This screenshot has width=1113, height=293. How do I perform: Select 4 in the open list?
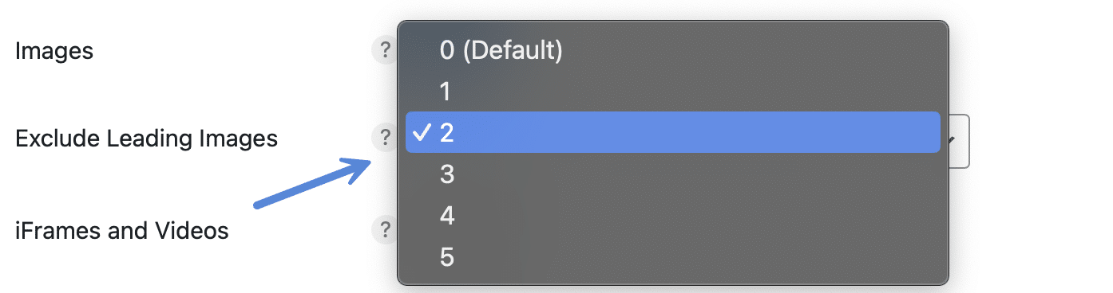pos(673,215)
